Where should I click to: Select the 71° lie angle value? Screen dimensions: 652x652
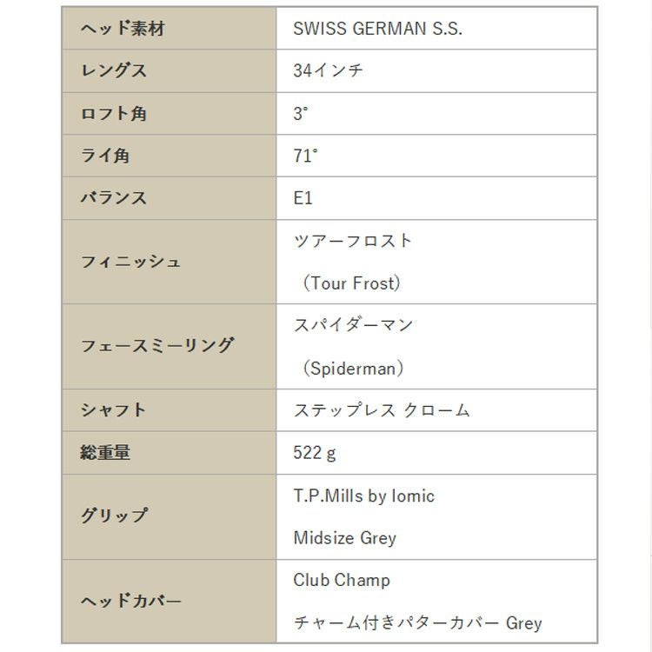point(305,156)
